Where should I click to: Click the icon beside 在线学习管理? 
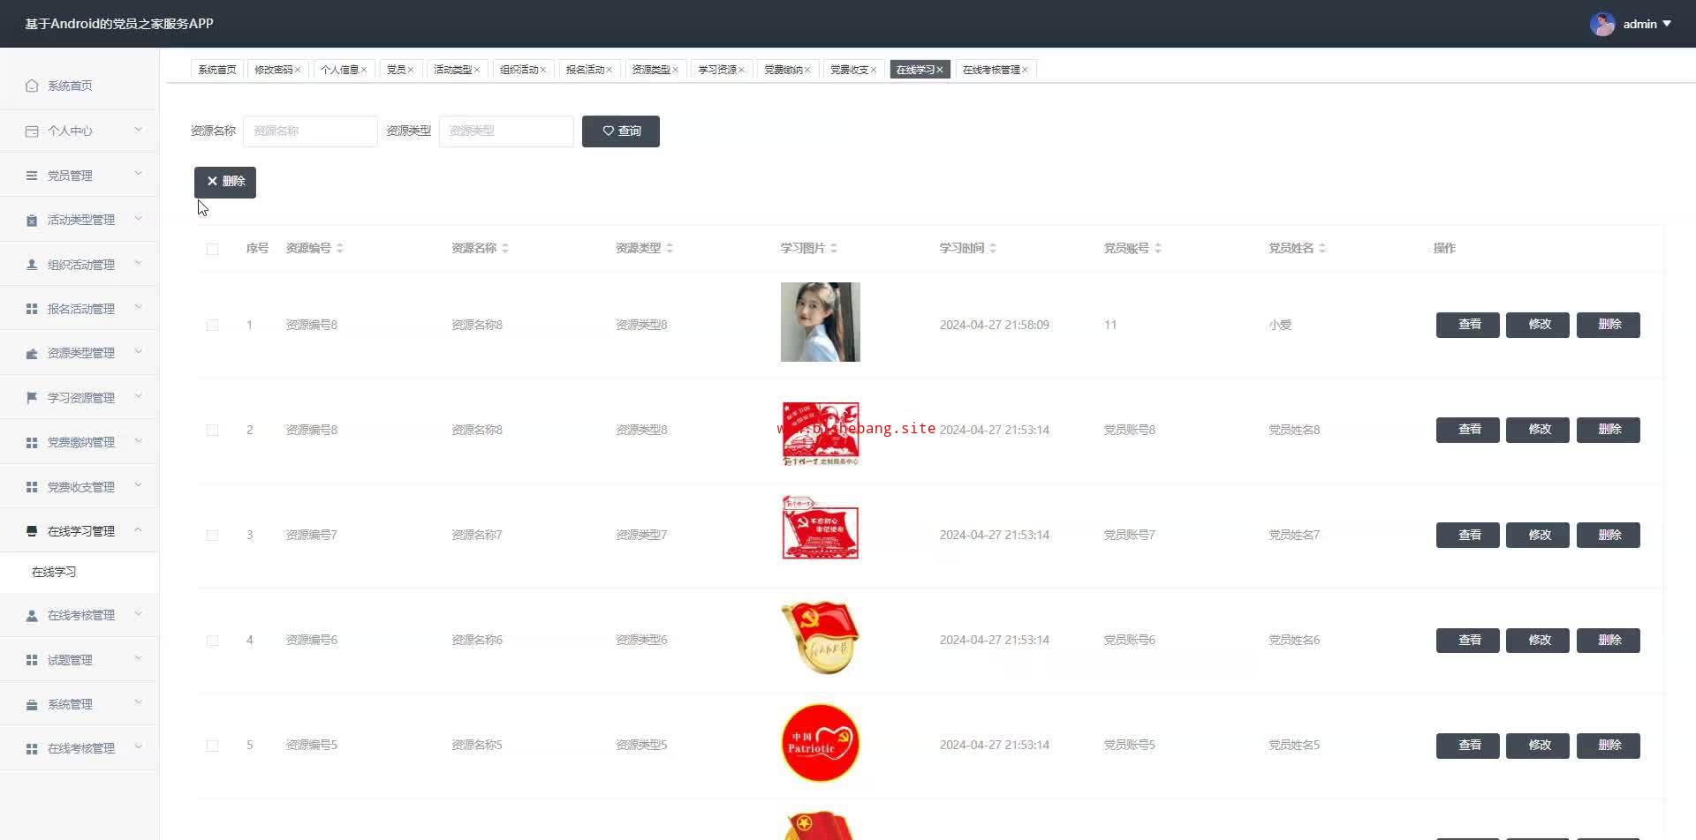click(32, 531)
